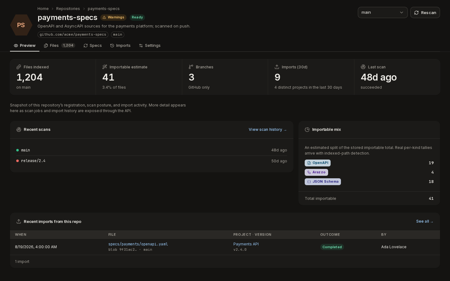Click the Rescan button
This screenshot has width=450, height=281.
click(x=425, y=12)
